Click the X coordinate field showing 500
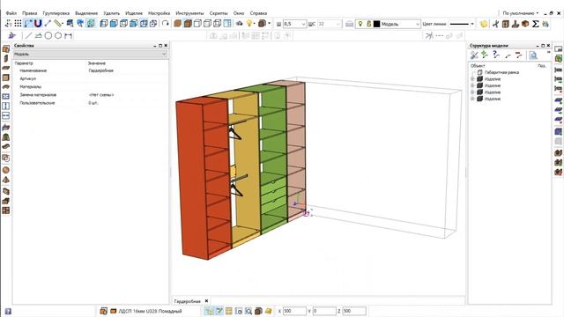Screen dimensions: 564x317 pos(294,311)
